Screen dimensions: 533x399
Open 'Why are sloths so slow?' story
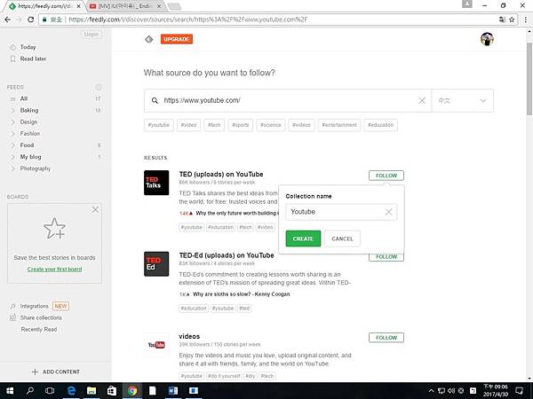click(242, 294)
